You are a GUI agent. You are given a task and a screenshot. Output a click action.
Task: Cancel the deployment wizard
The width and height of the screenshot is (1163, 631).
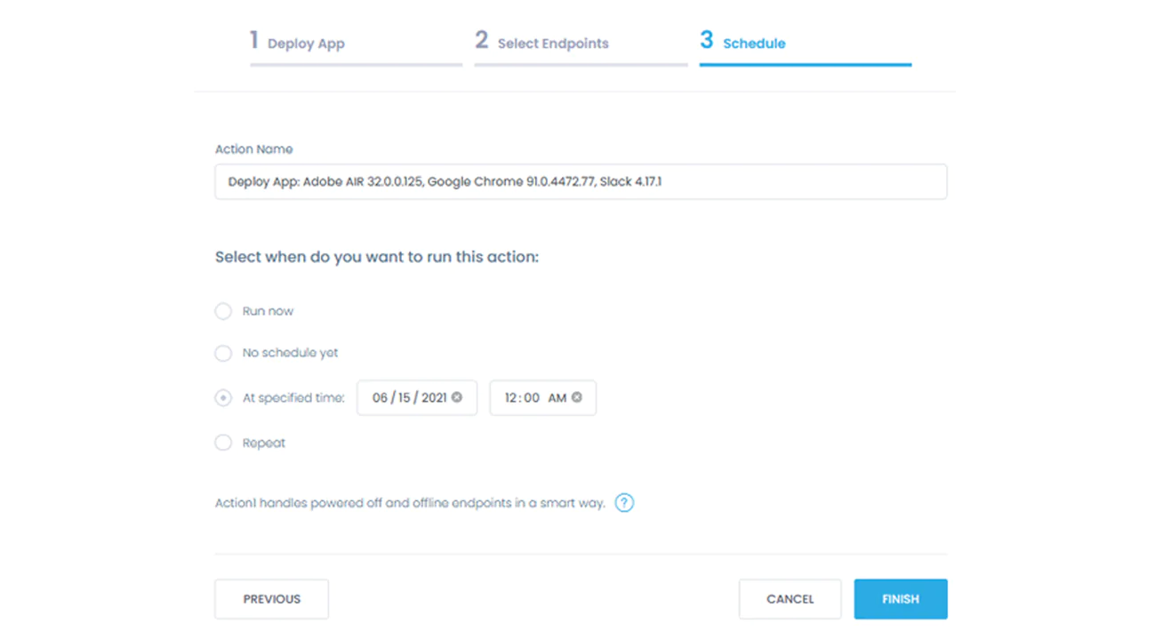point(790,598)
